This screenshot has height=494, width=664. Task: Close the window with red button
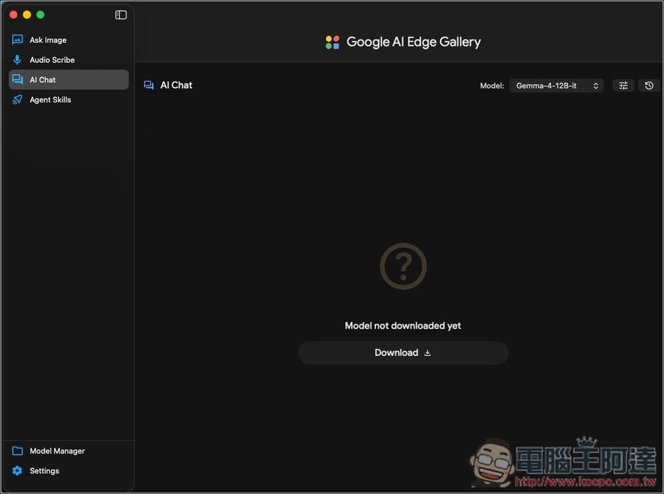click(x=13, y=15)
